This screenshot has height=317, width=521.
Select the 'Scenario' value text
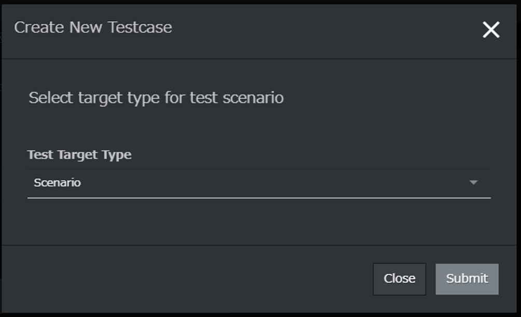click(x=57, y=182)
